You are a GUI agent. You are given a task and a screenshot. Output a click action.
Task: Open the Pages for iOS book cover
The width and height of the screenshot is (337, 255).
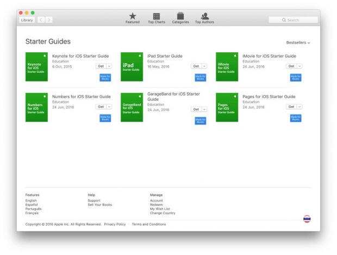[227, 107]
